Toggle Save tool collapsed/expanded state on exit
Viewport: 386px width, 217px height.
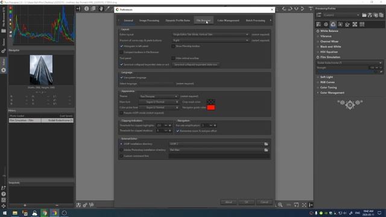coord(121,64)
